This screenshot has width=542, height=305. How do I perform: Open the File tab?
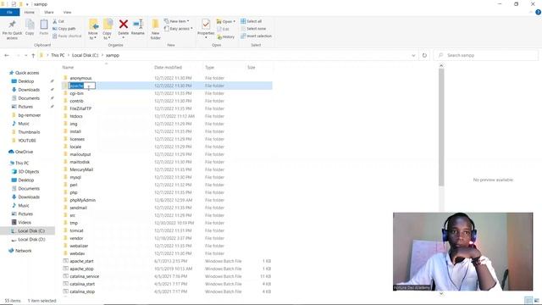[x=9, y=12]
